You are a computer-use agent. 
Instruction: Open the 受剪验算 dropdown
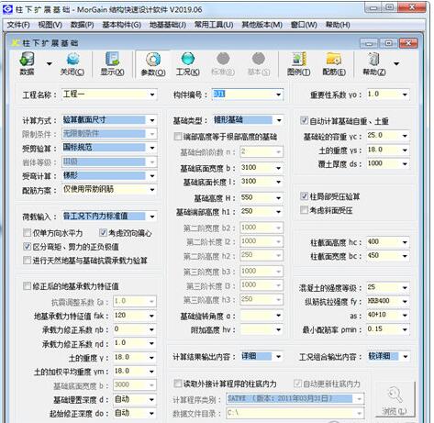(152, 148)
